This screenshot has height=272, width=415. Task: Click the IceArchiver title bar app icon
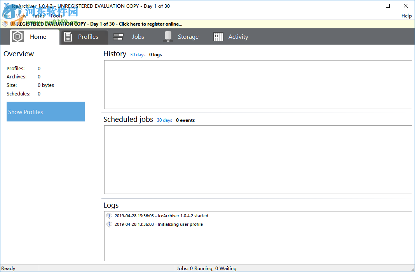click(x=6, y=6)
